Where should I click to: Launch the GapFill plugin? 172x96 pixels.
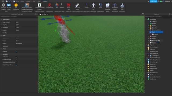[87, 6]
